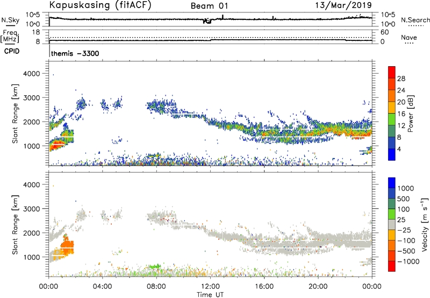Viewport: 430px width, 298px height.
Task: Click the 'Velocity [m s-1]' color bar title
Action: tap(425, 224)
